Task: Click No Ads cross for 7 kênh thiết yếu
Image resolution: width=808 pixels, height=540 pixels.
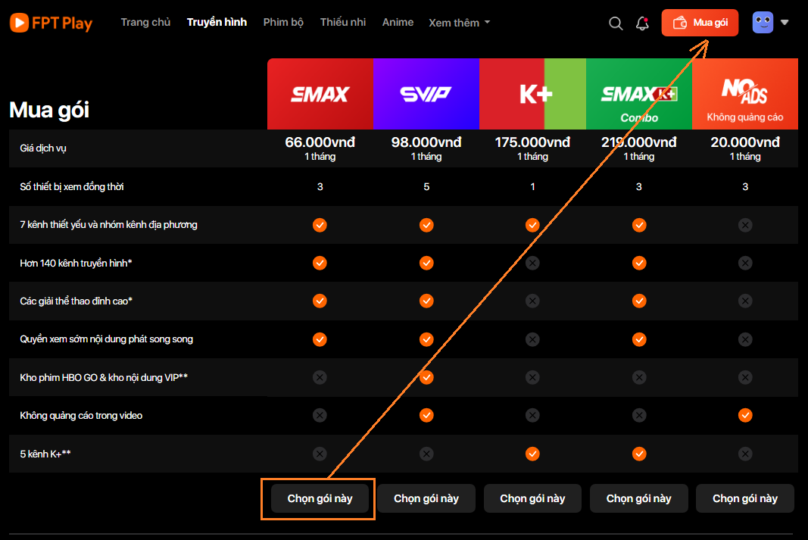Action: [x=745, y=225]
